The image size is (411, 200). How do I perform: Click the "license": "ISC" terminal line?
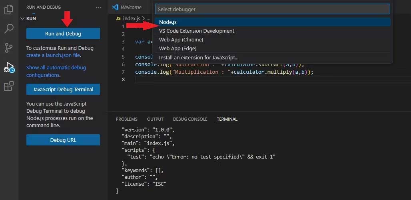(x=144, y=184)
